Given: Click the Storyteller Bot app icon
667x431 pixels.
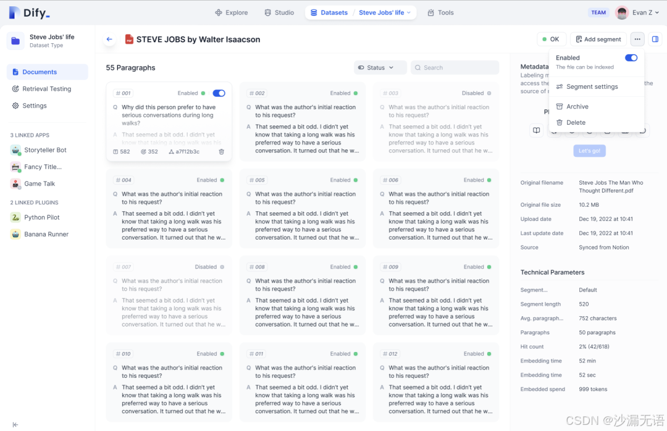Looking at the screenshot, I should click(15, 150).
